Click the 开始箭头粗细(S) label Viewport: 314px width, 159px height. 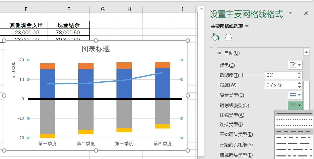(236, 145)
